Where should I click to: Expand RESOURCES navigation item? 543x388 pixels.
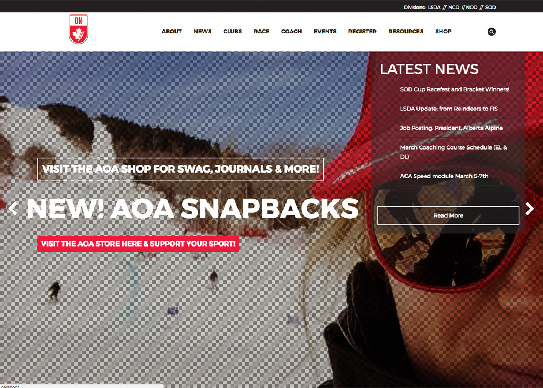tap(406, 32)
